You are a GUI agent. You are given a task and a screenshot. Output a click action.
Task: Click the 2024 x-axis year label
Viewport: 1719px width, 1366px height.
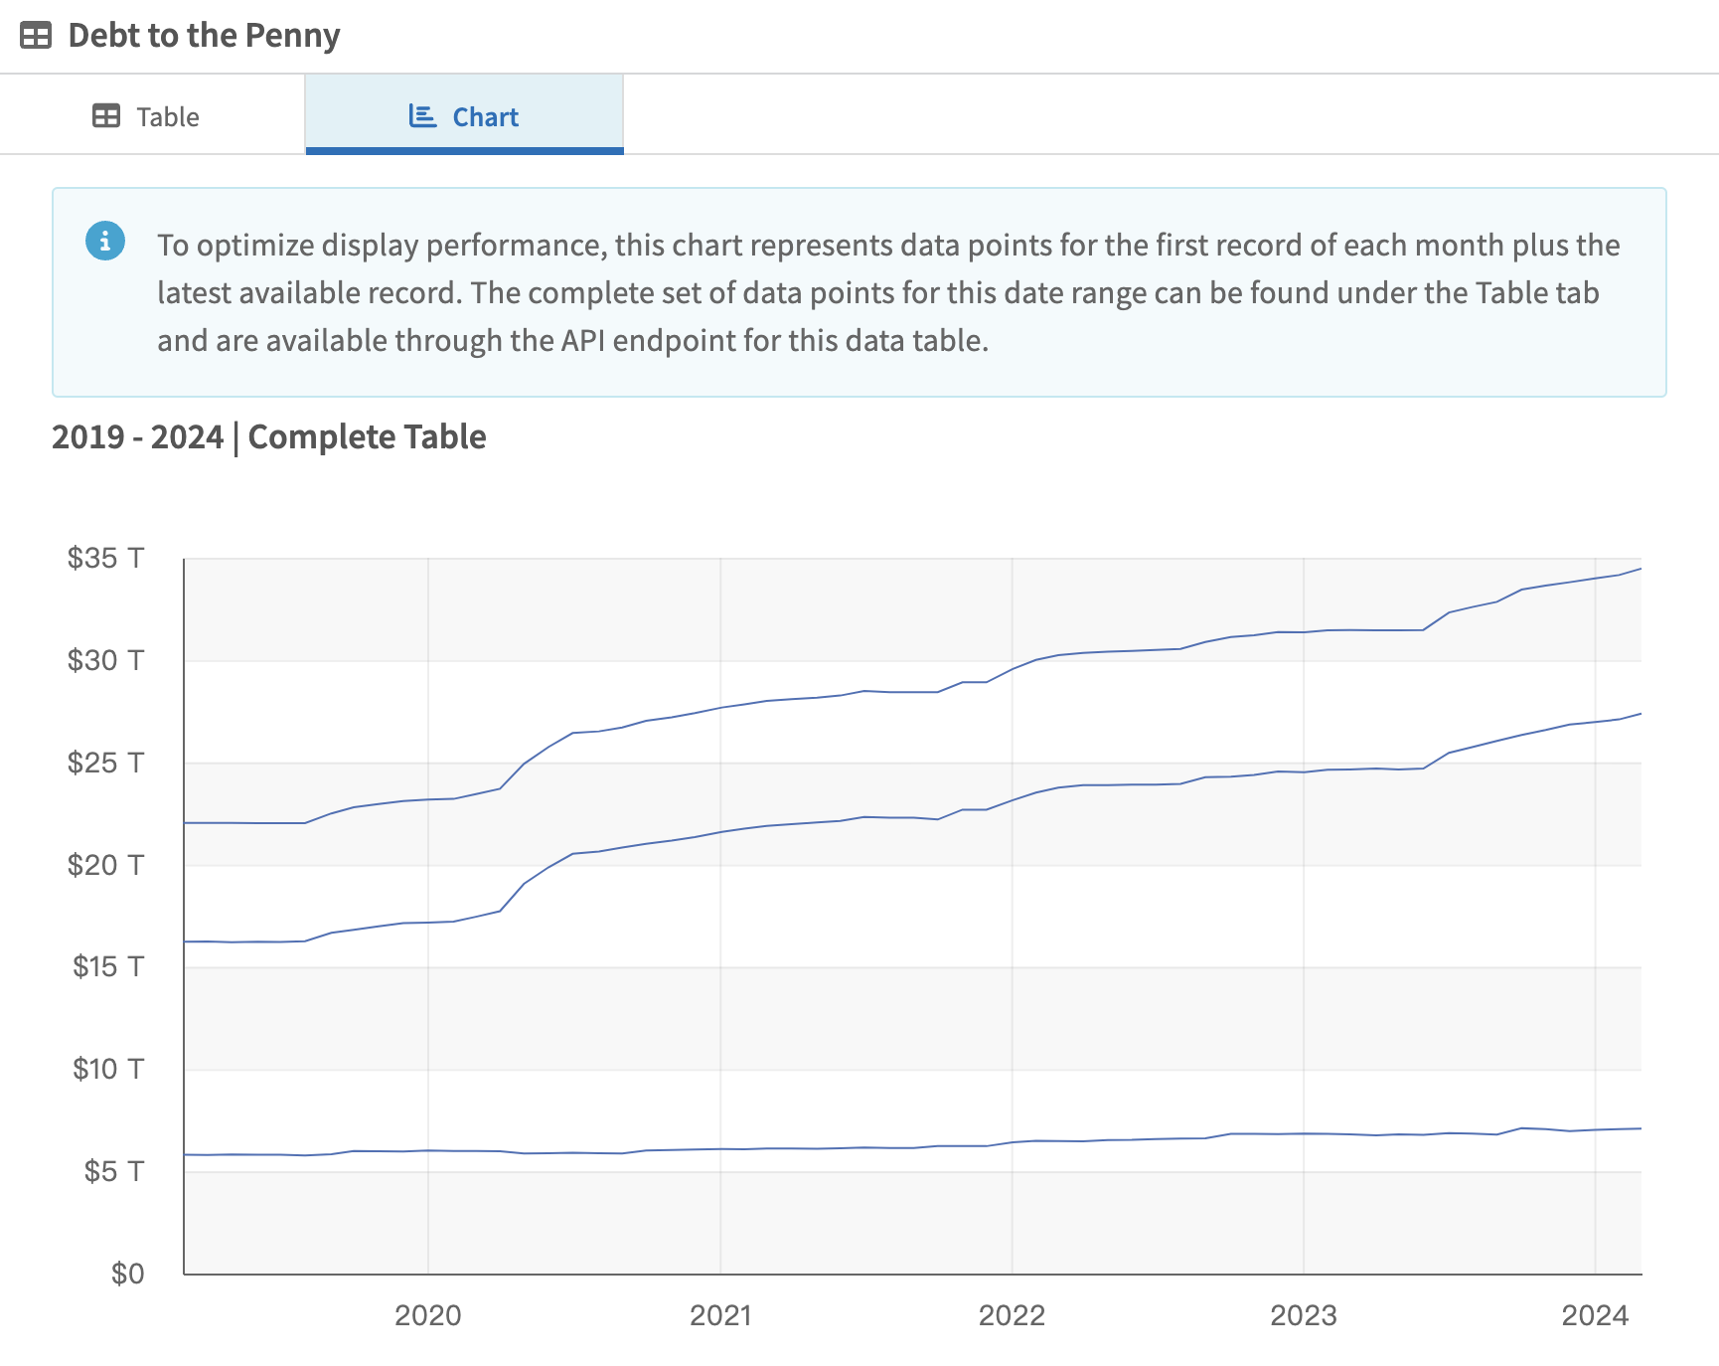[1595, 1315]
